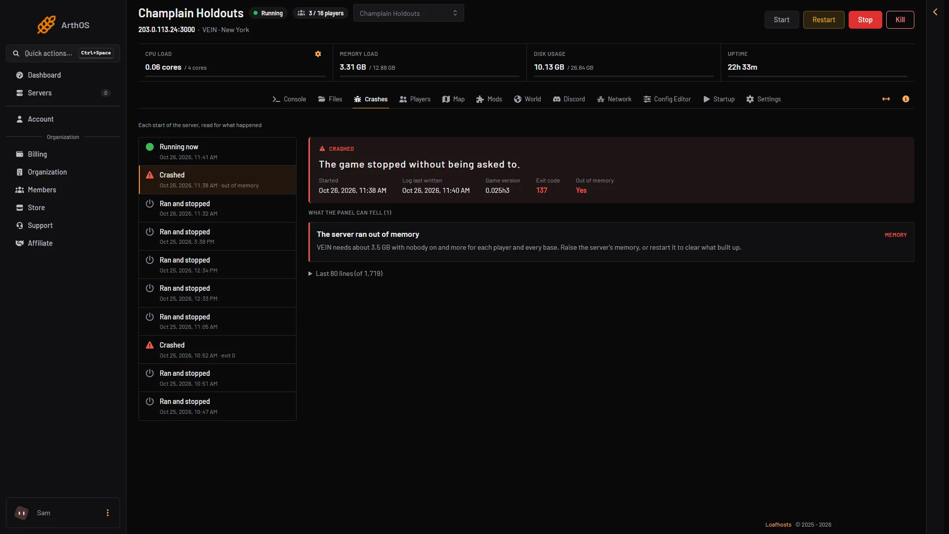Click the Members people icon
949x534 pixels.
coord(20,190)
